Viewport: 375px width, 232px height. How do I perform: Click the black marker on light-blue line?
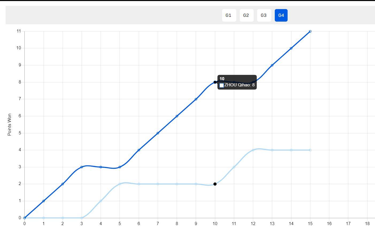click(x=215, y=184)
